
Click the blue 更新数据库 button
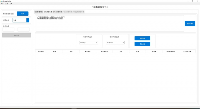click(x=190, y=23)
